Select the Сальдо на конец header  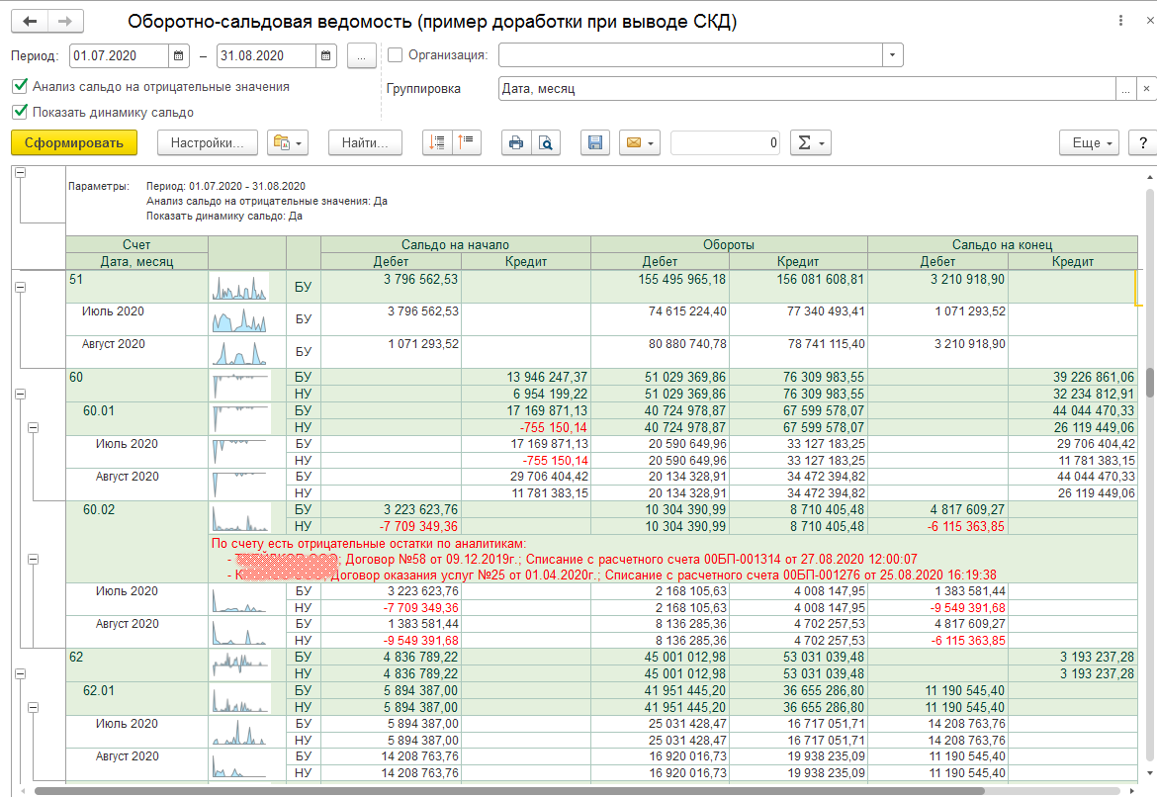(1002, 244)
